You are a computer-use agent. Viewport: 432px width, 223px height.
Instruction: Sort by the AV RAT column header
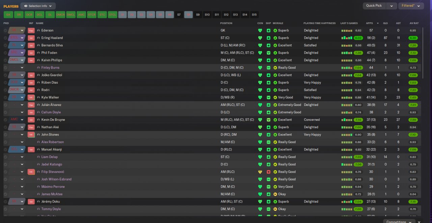[x=414, y=23]
